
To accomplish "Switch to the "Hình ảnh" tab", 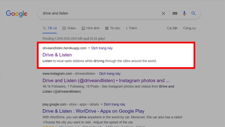I will point(91,28).
